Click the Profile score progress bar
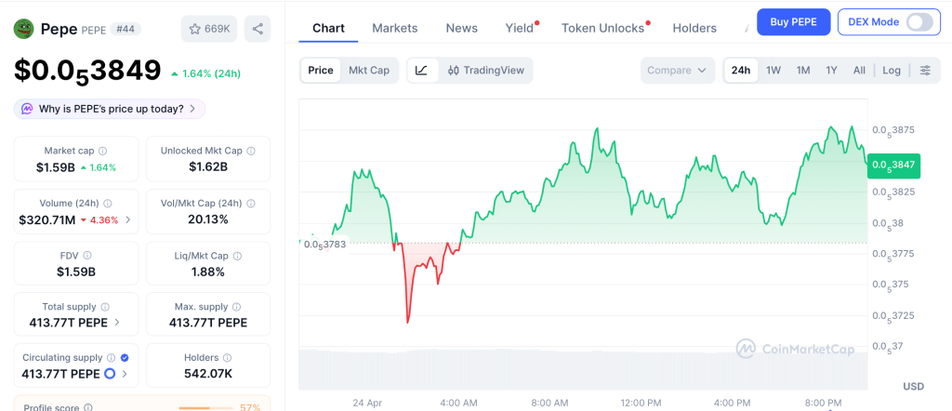This screenshot has height=411, width=952. 205,407
